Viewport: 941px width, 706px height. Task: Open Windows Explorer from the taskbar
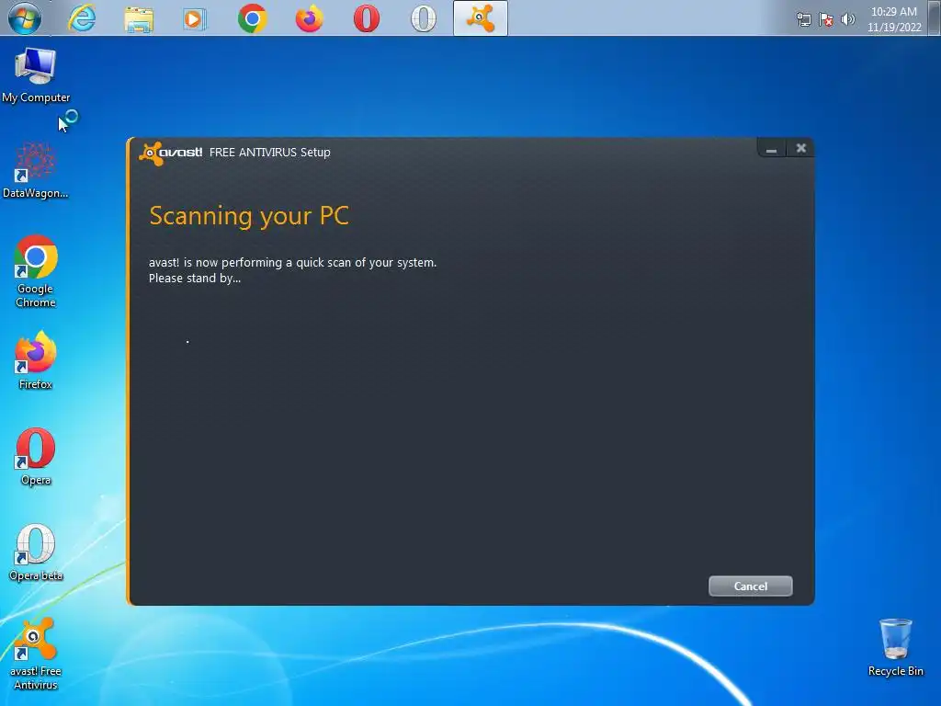139,18
